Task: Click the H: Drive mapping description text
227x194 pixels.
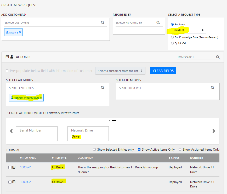Action: pyautogui.click(x=118, y=169)
